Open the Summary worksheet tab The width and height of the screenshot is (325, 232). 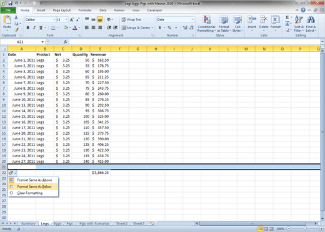tap(28, 223)
